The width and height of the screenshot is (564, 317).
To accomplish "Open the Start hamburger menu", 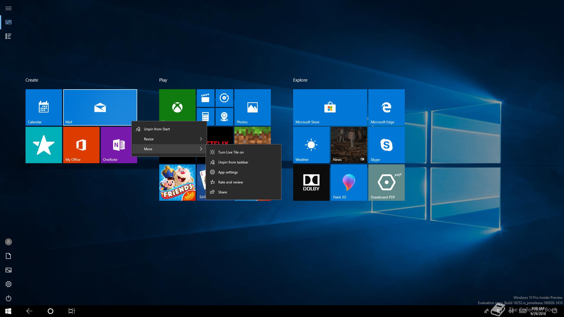I will coord(9,8).
